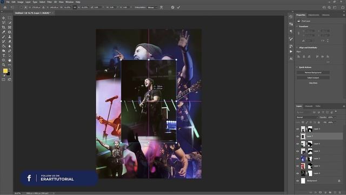The height and width of the screenshot is (195, 346).
Task: Delete layer with the trash icon
Action: point(340,193)
